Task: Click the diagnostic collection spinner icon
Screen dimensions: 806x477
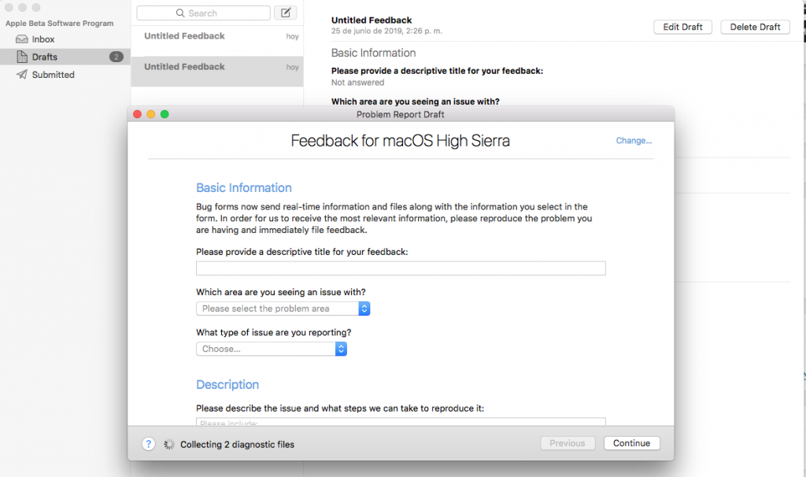Action: click(169, 444)
